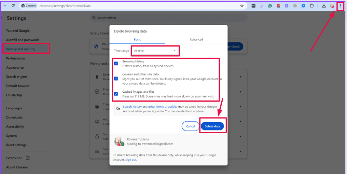Expand the compass-icon row chevron
The height and width of the screenshot is (174, 347).
click(x=241, y=92)
